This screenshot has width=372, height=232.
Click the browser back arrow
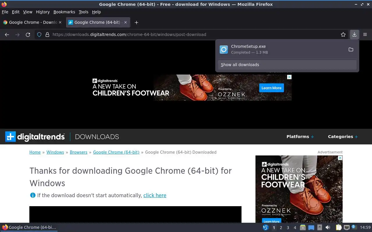pyautogui.click(x=7, y=35)
